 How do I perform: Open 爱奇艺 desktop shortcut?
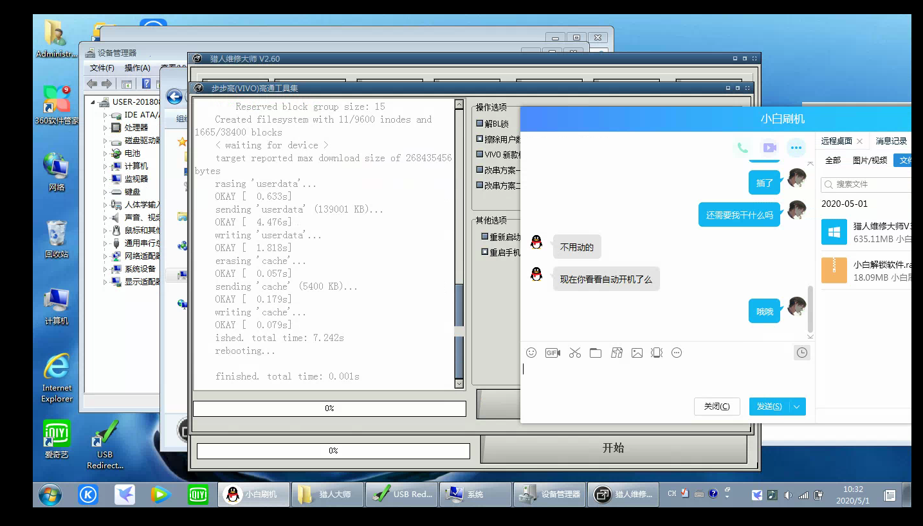(x=57, y=439)
